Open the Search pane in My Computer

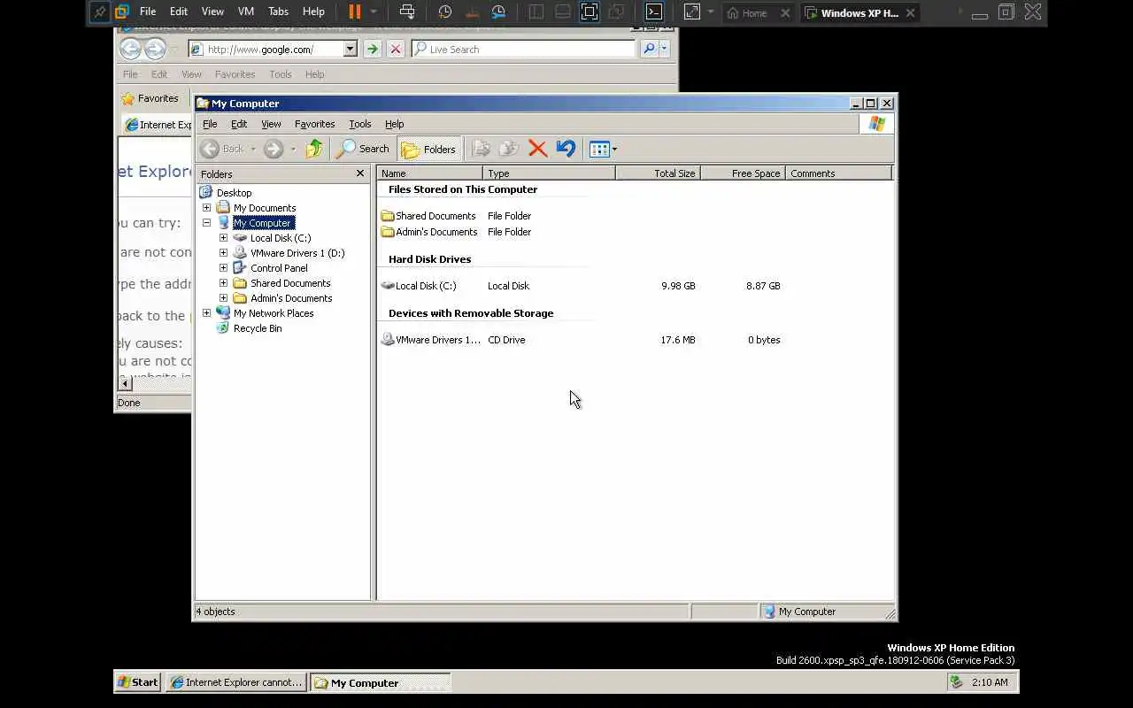click(363, 149)
